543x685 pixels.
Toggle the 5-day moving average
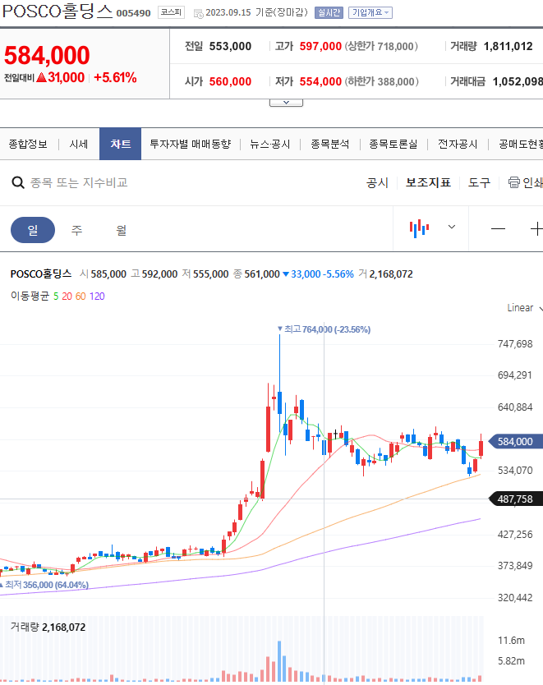(x=56, y=297)
